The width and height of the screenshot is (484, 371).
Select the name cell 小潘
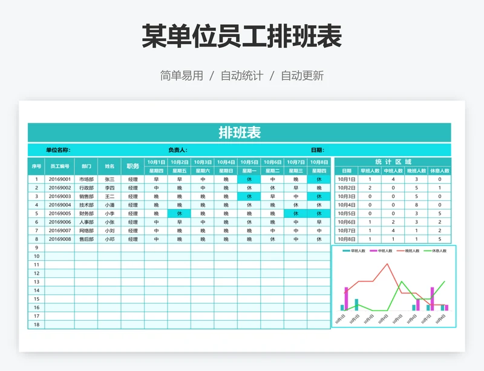[110, 205]
